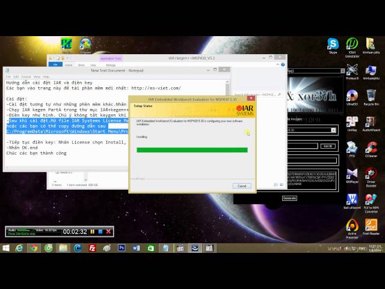Viewport: 385px width, 289px height.
Task: Click the recording timer 00:02:32
Action: tap(75, 231)
